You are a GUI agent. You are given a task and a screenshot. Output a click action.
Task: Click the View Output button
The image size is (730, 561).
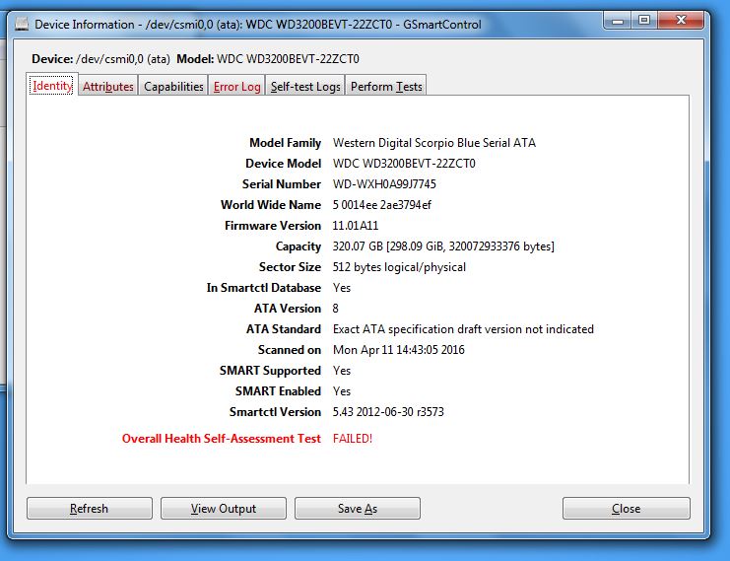pos(224,509)
